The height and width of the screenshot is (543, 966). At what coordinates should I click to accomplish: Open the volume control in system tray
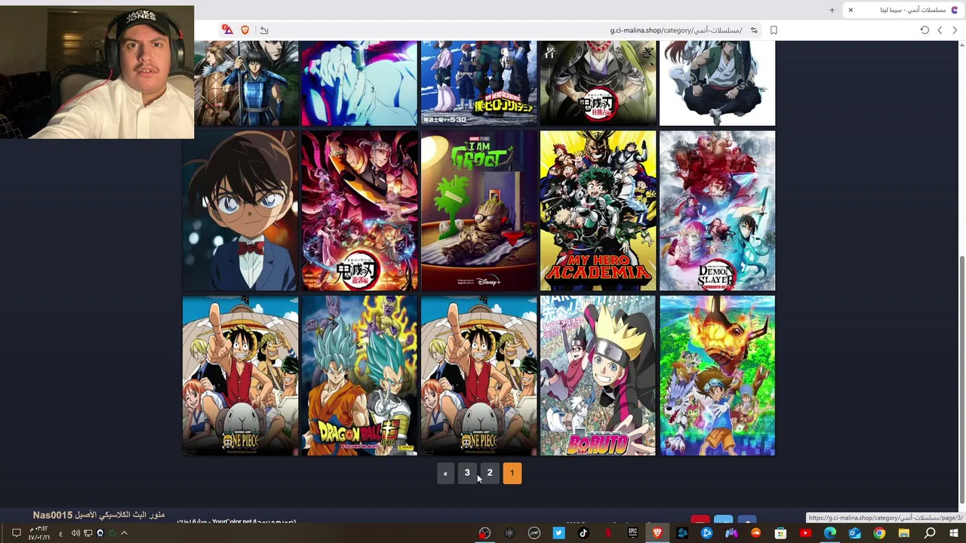point(75,533)
